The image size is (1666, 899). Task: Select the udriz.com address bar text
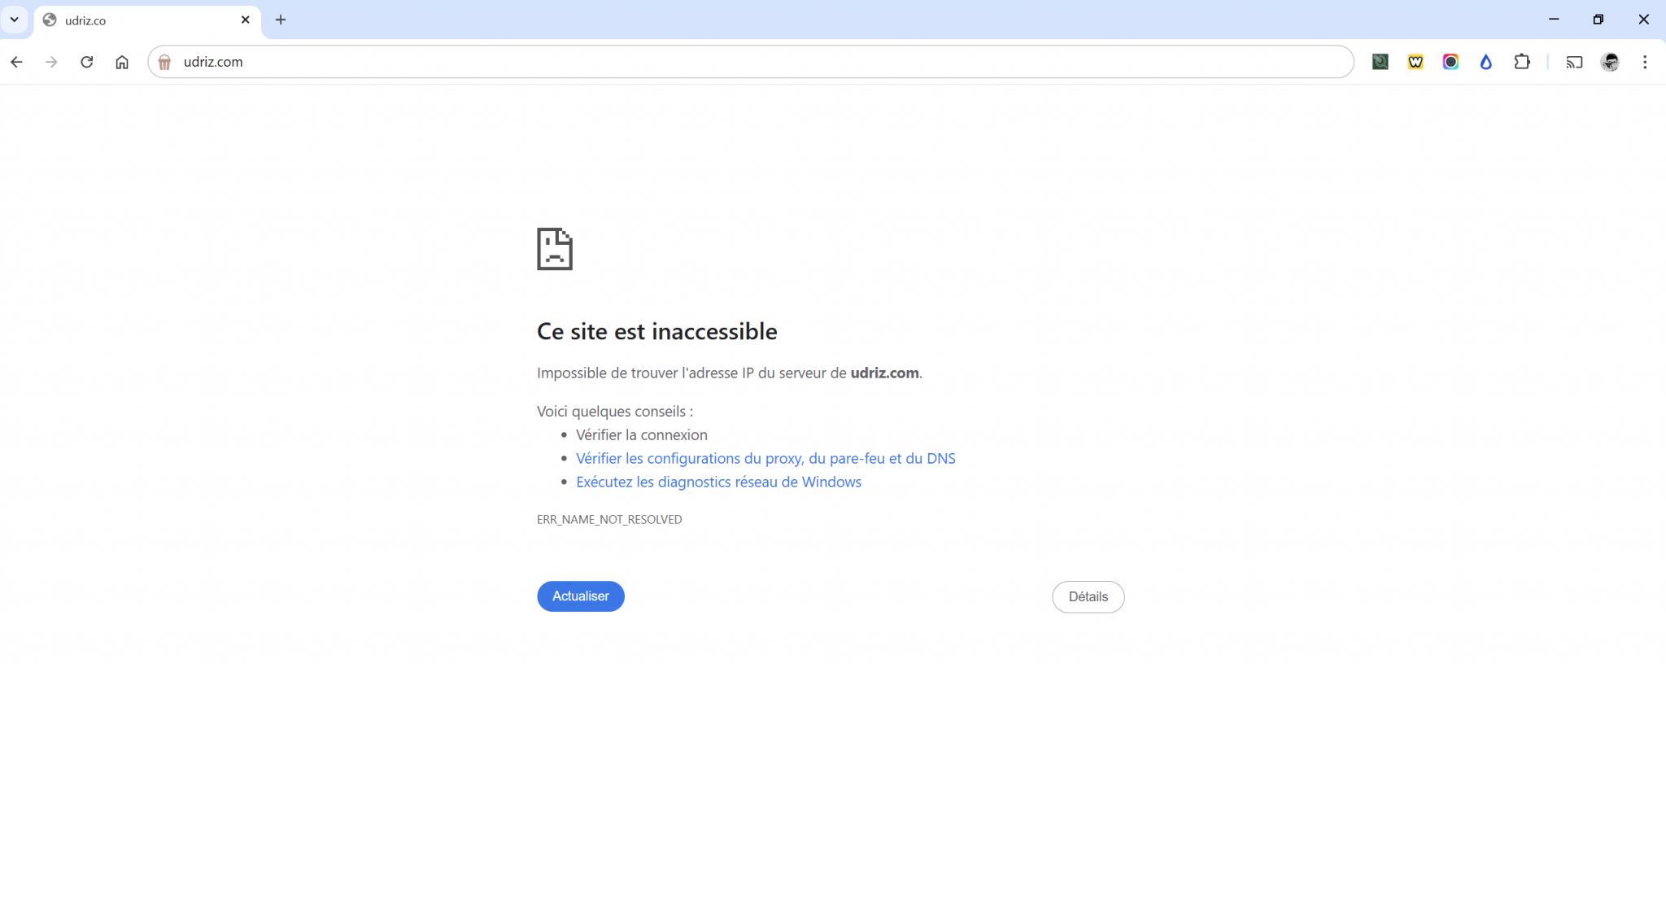coord(212,61)
